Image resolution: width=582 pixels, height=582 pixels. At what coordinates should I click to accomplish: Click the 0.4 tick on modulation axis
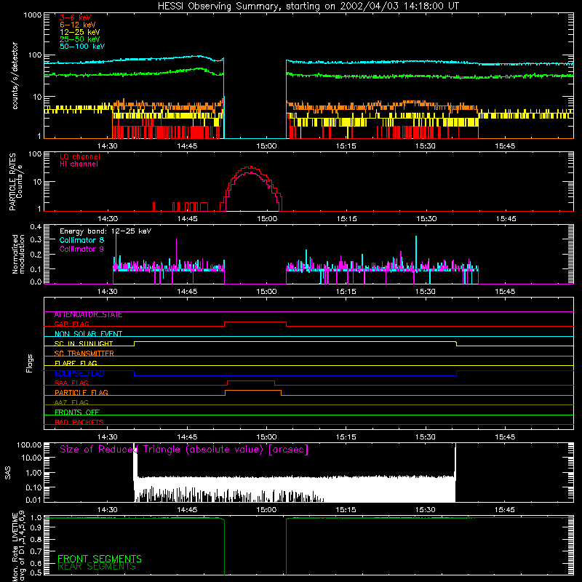tap(36, 227)
